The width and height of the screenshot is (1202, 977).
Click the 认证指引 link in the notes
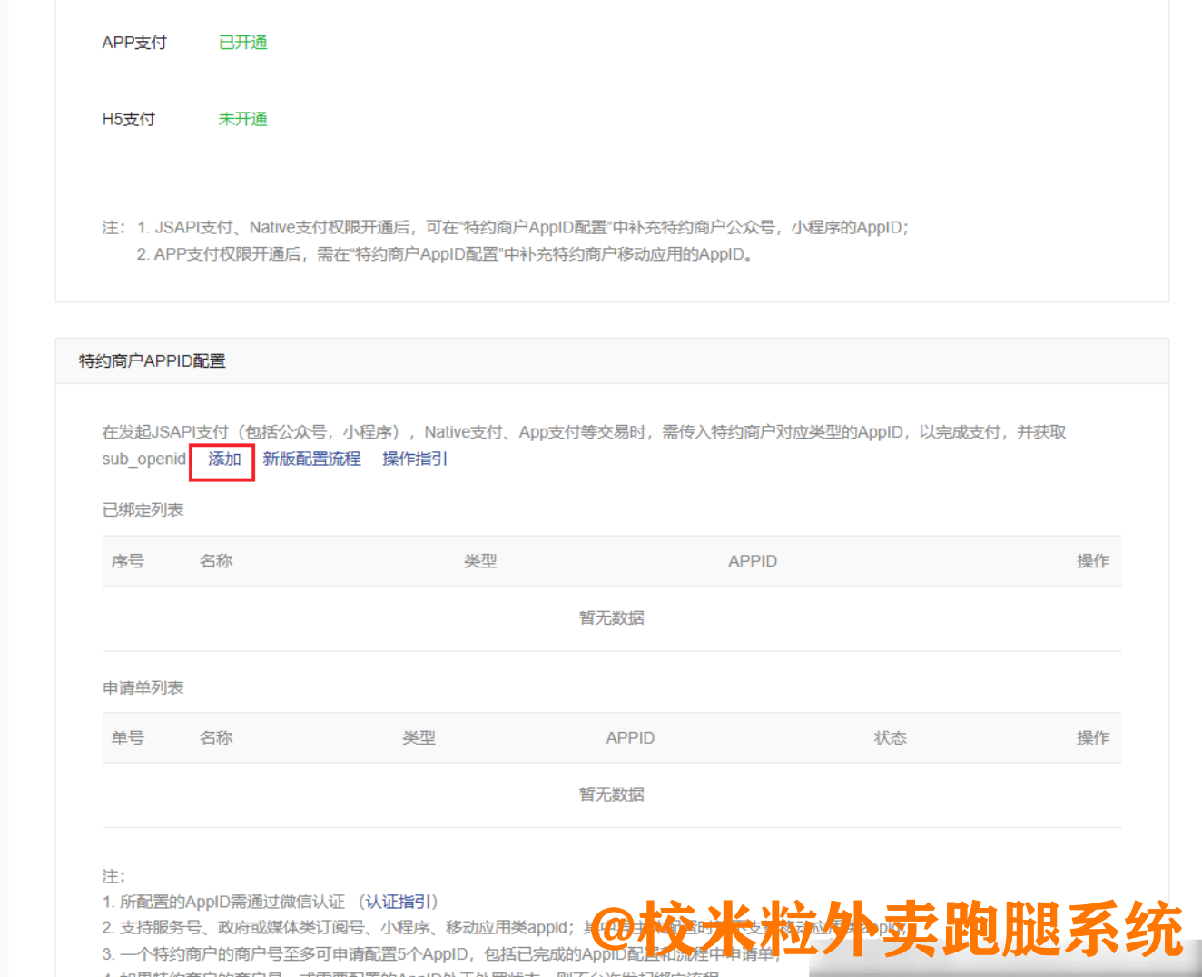point(399,902)
